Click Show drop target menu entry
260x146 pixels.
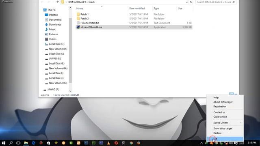click(x=225, y=129)
